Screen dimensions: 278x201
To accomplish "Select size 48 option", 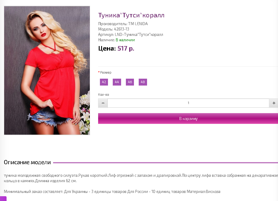I will 143,82.
